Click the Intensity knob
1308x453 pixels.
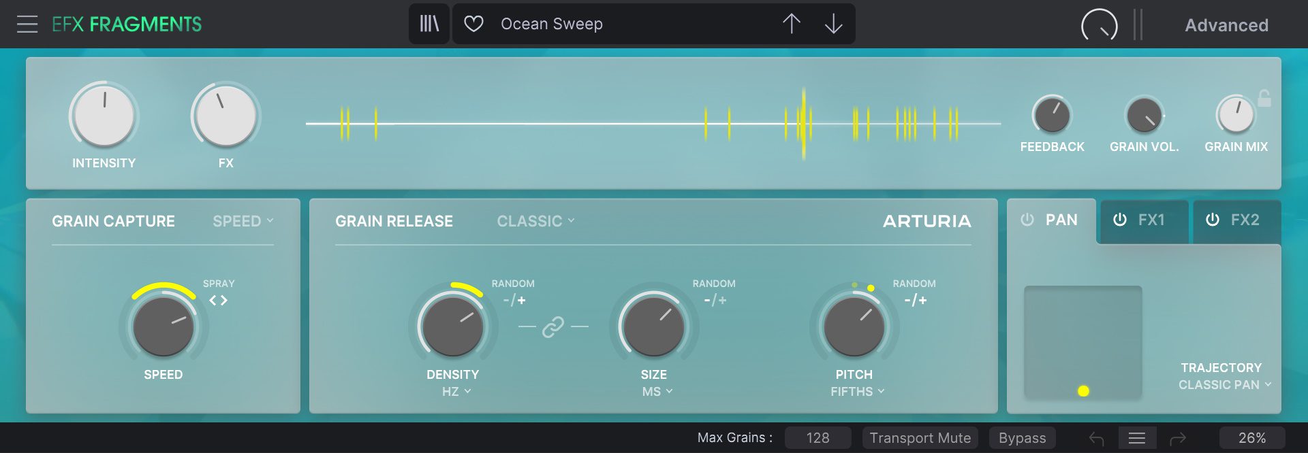(104, 115)
